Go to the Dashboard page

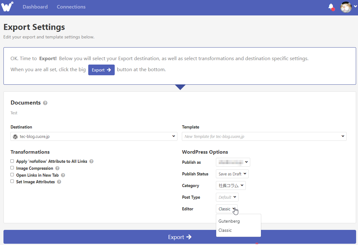35,7
